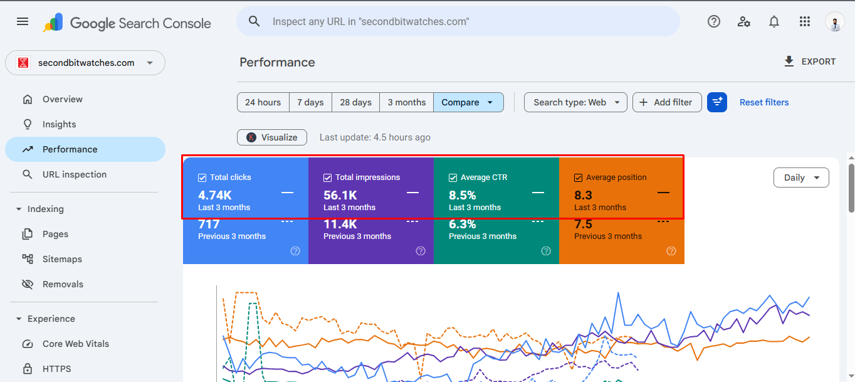
Task: Open the notifications bell
Action: click(774, 21)
